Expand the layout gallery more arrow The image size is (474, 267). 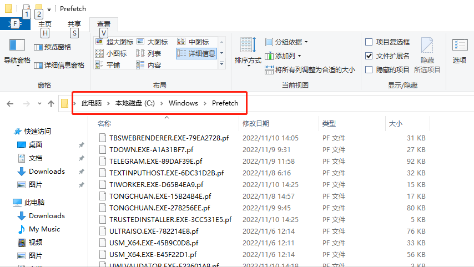222,64
